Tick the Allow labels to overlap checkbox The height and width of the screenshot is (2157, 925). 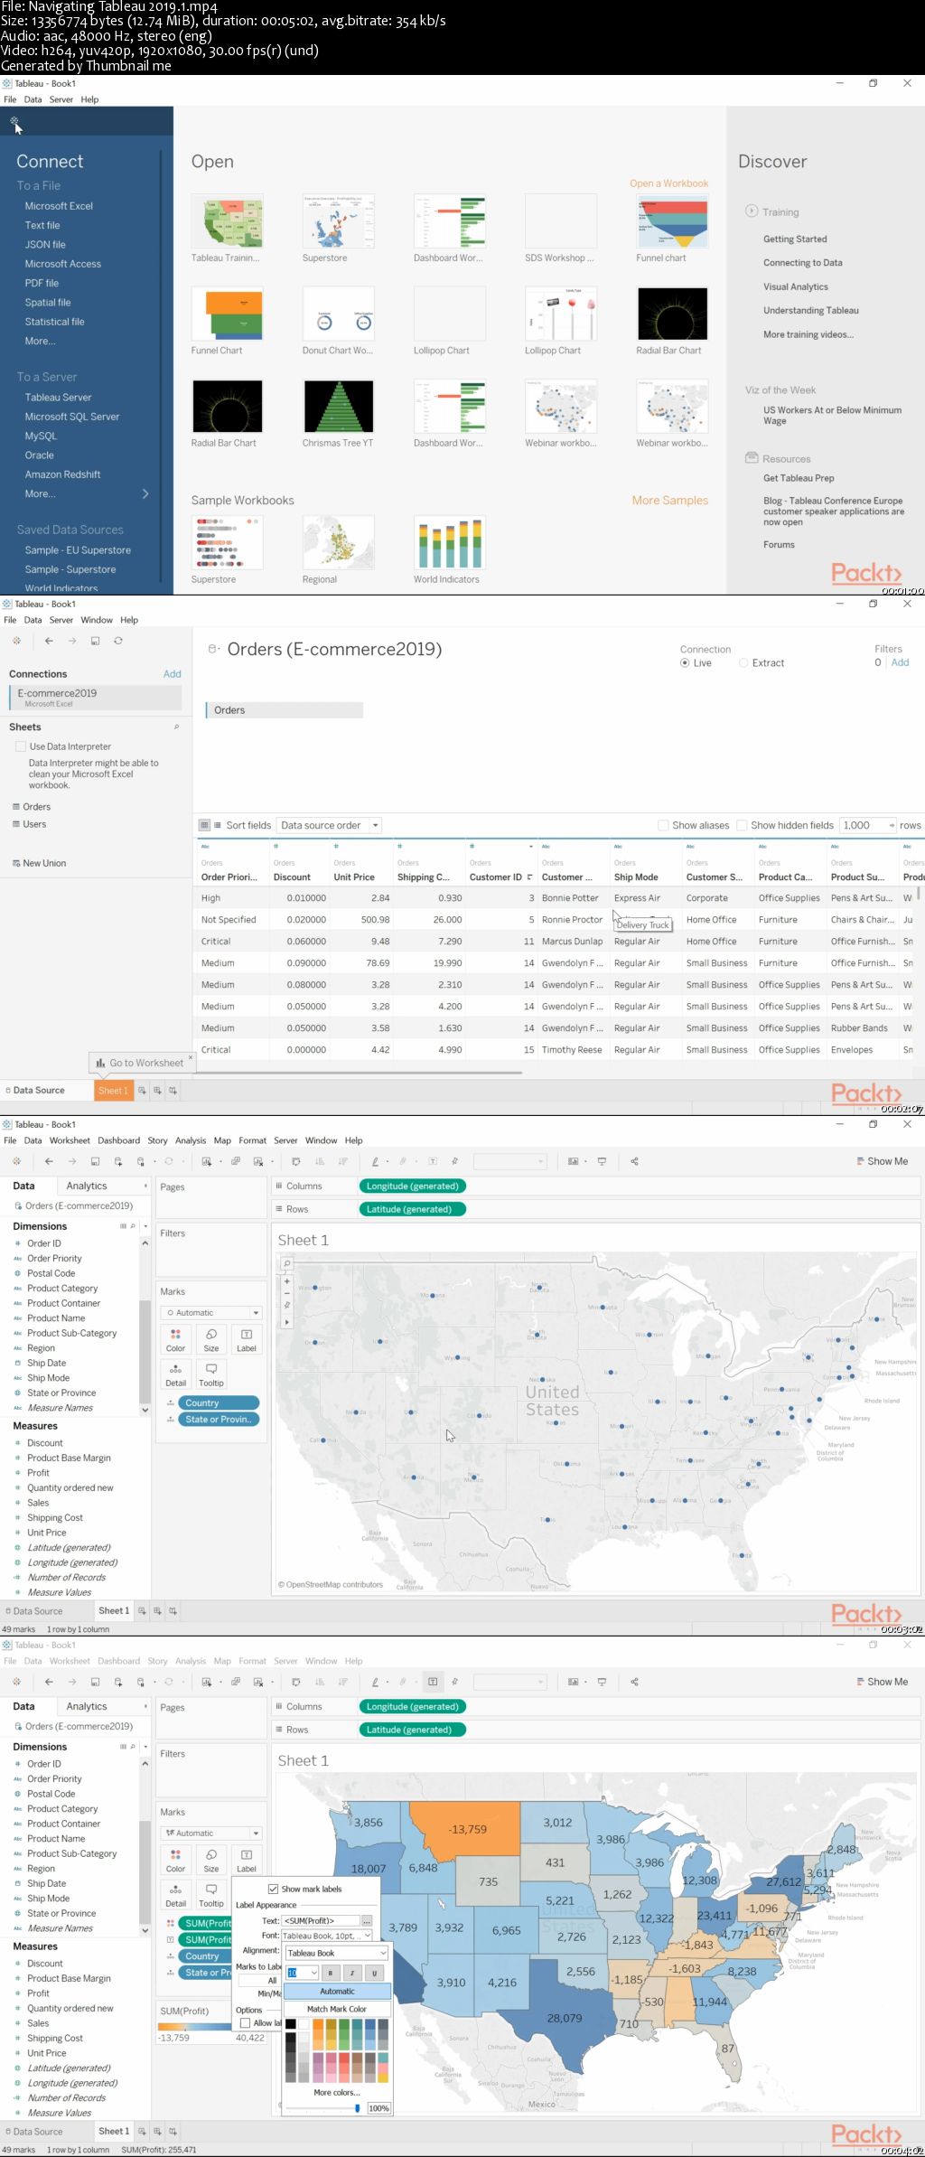coord(245,2023)
